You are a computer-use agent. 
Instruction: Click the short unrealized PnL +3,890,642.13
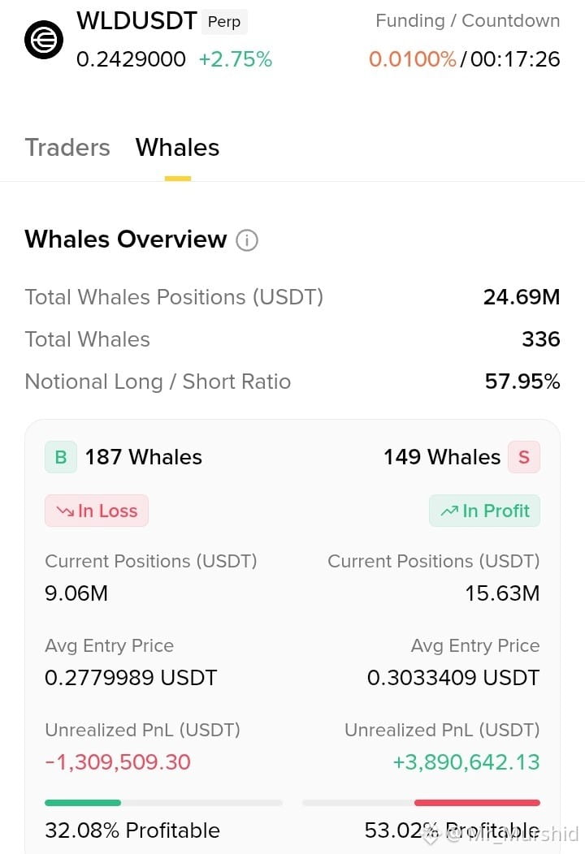pos(466,762)
